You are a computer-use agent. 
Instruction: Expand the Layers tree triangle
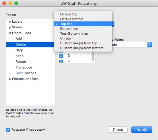[10, 22]
